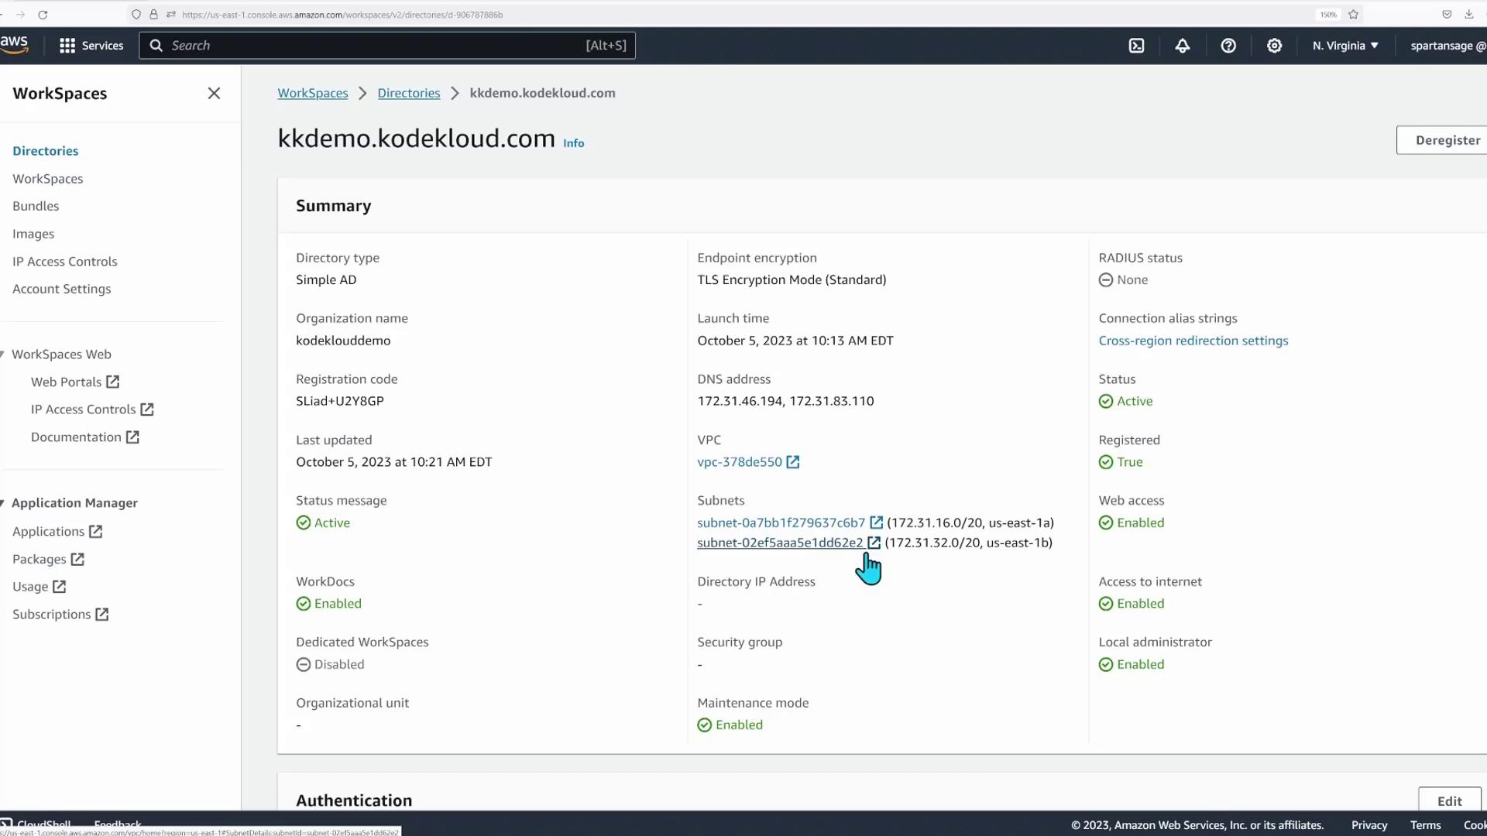Click external link icon beside subnet-02ef5aaa5e1dd62e2
Image resolution: width=1487 pixels, height=836 pixels.
coord(874,543)
